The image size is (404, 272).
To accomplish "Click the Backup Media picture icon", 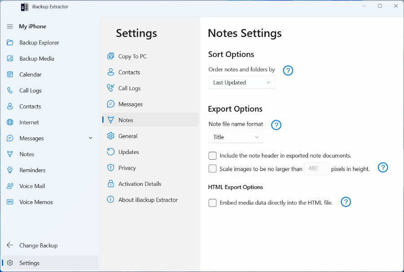I will click(10, 58).
